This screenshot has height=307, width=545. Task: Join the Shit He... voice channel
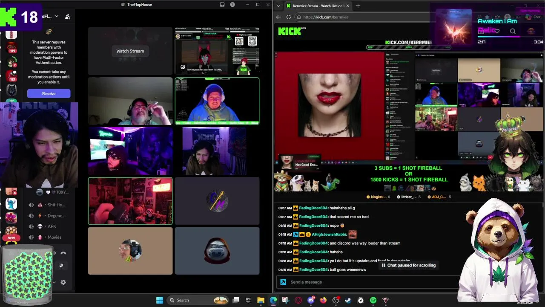coord(48,205)
